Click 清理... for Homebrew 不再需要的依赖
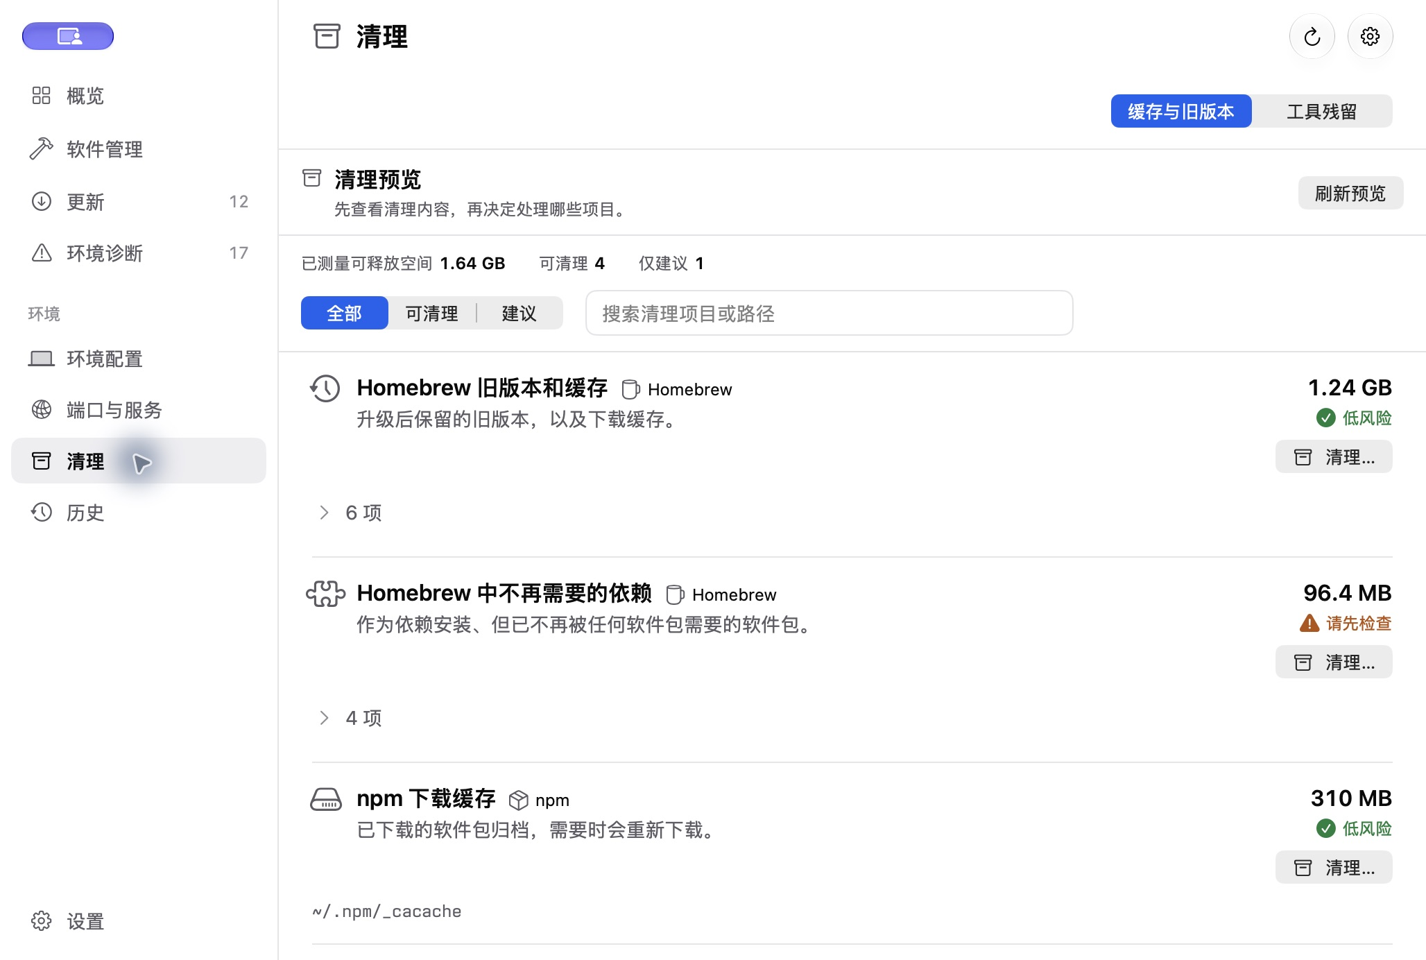1426x960 pixels. (1334, 662)
